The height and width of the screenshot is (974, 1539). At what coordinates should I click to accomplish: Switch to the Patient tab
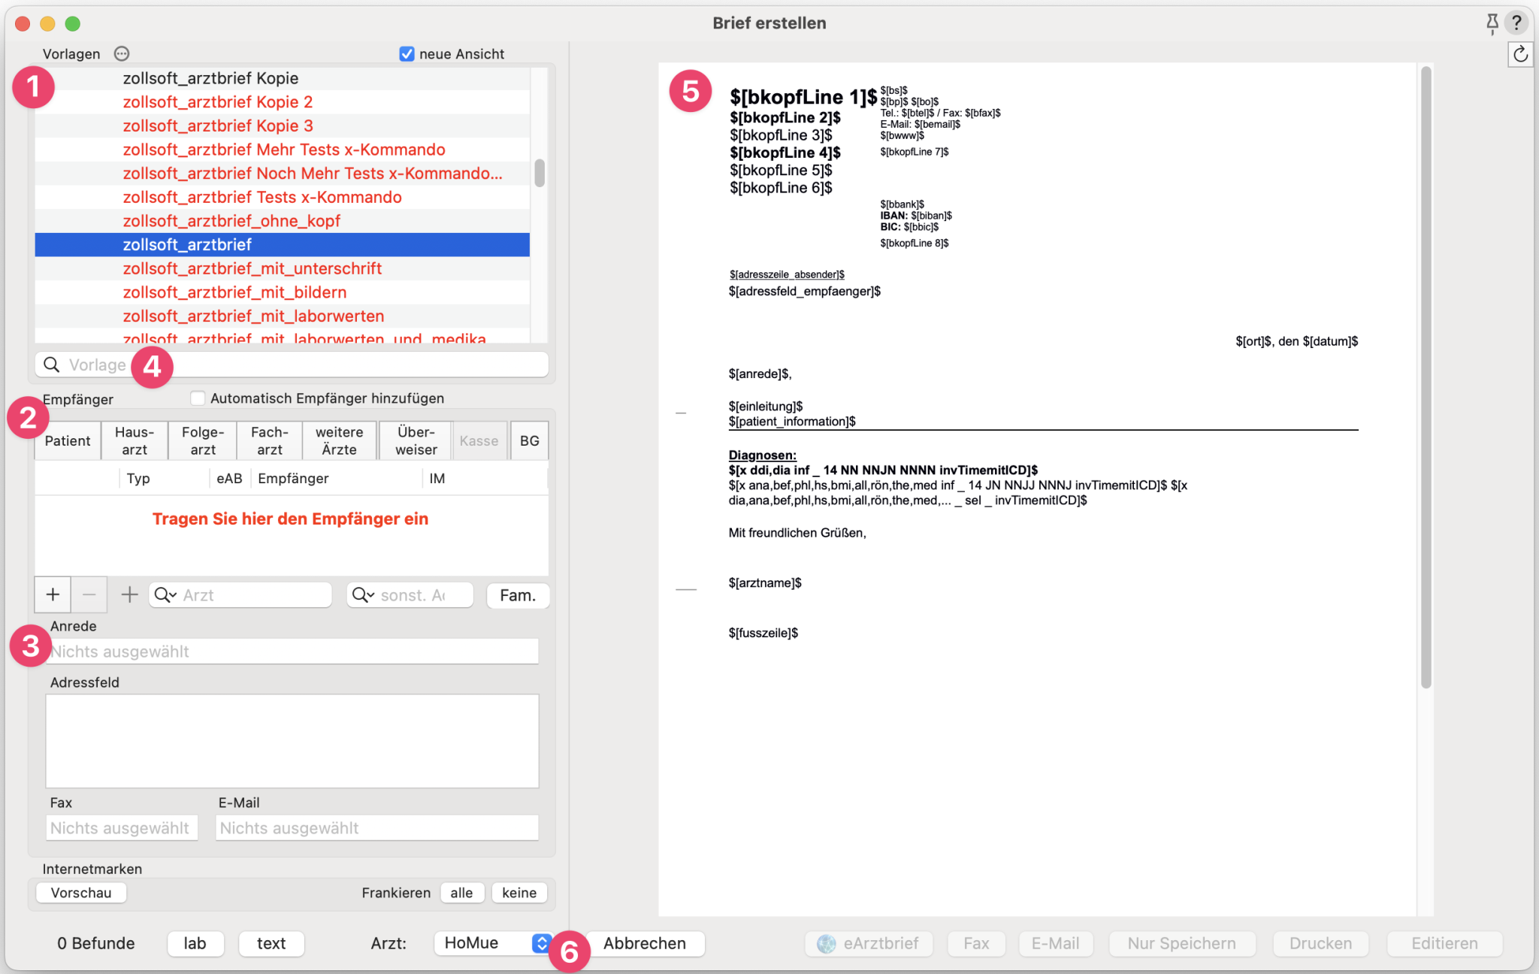pos(68,440)
